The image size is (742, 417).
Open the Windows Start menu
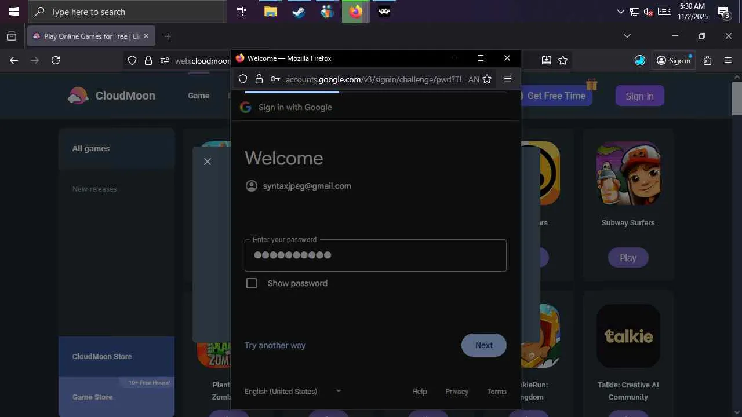point(14,12)
